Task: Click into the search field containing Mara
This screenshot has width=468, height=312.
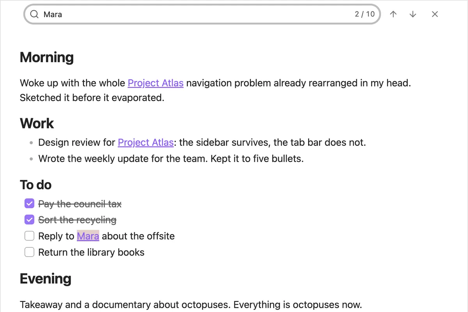Action: click(202, 14)
